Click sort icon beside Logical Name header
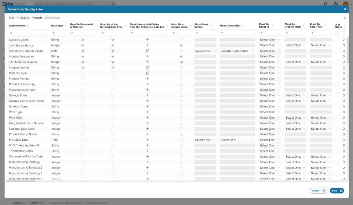This screenshot has height=205, width=353. point(28,26)
